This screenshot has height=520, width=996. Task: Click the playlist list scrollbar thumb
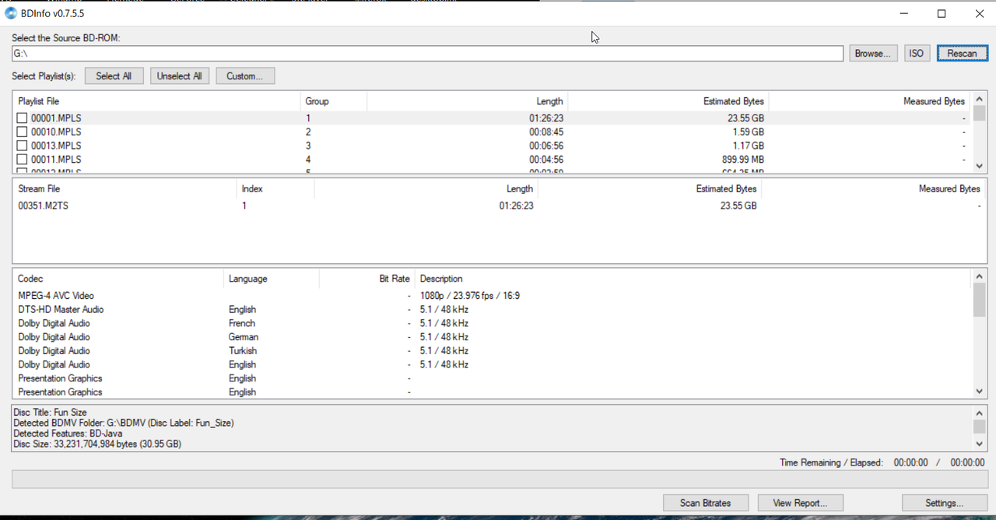(x=979, y=114)
